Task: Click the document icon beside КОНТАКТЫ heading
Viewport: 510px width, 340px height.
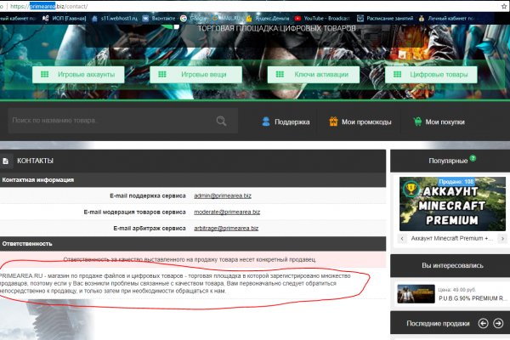Action: coord(6,160)
